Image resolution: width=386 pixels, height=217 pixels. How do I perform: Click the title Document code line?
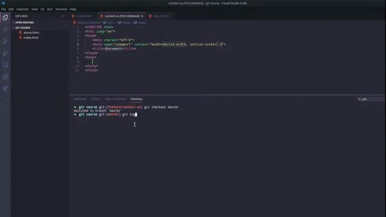[114, 49]
